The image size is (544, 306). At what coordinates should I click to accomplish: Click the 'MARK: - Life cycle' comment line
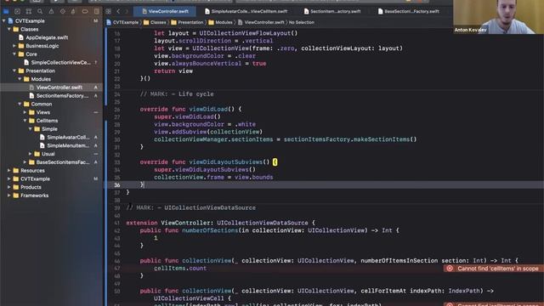(177, 94)
